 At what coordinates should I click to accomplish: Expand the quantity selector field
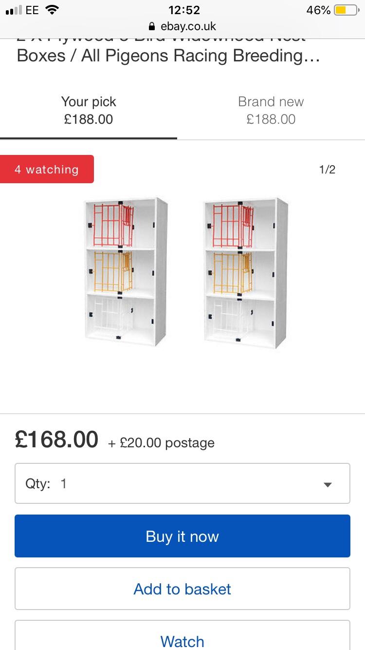point(182,483)
